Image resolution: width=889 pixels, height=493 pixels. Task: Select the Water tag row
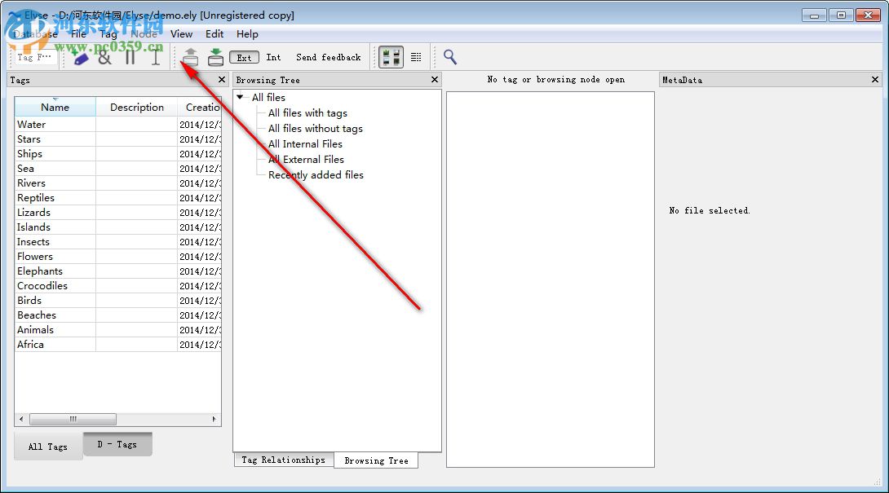coord(118,124)
